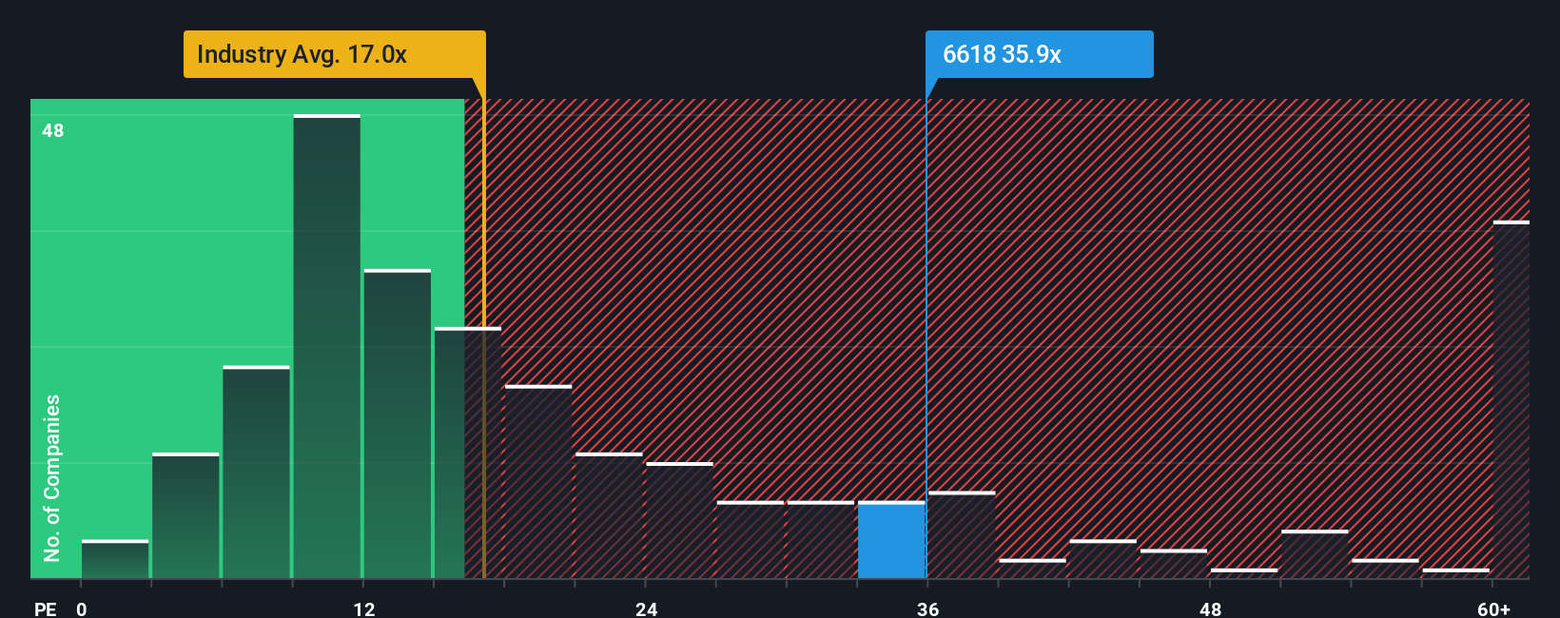Select the blue highlighted bar before PE 36
1560x618 pixels.
pos(891,540)
